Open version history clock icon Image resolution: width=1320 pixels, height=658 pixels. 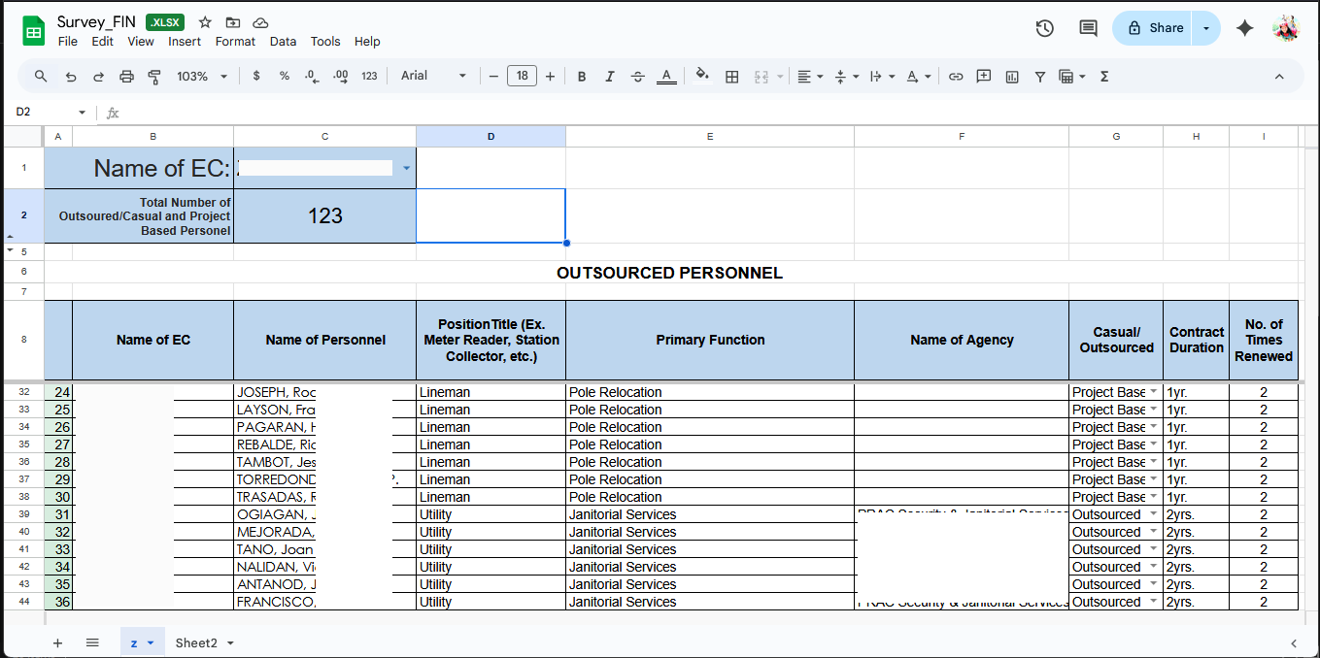coord(1045,28)
